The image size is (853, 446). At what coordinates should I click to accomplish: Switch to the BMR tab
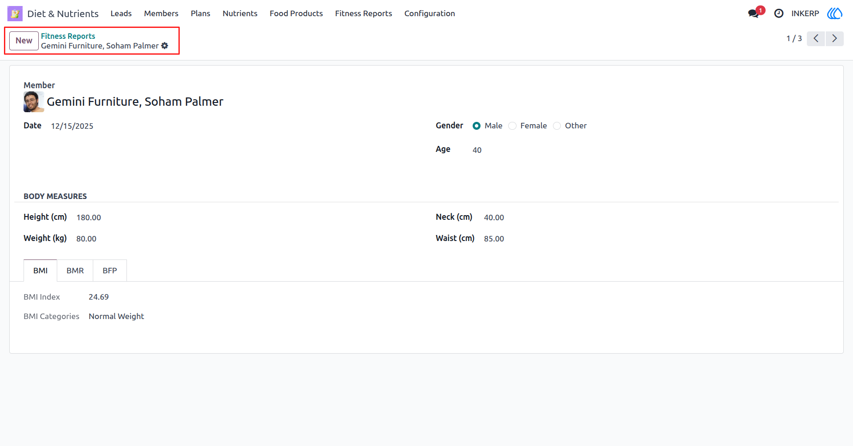pyautogui.click(x=75, y=271)
